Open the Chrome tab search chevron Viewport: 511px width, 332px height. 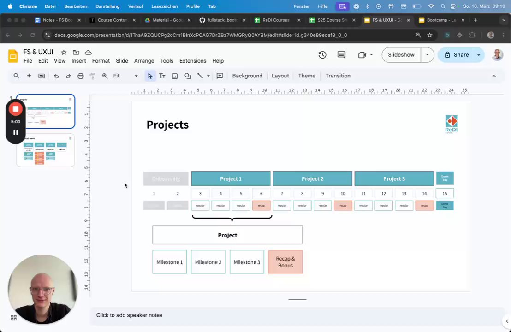[x=504, y=20]
